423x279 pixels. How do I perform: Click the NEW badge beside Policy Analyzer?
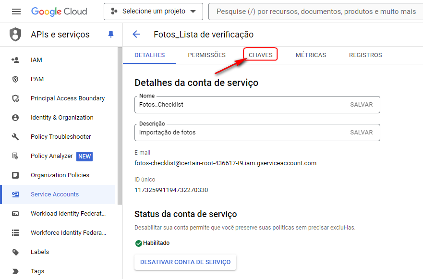tap(85, 156)
